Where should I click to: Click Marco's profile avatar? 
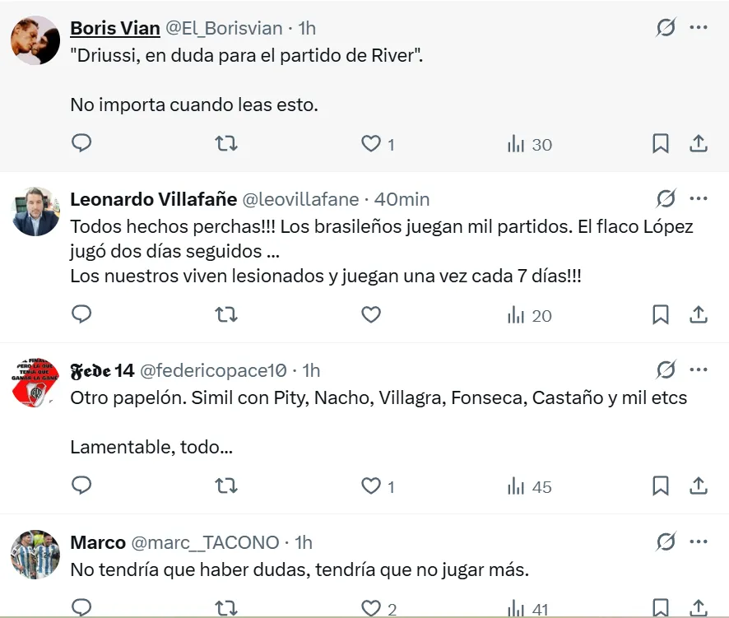click(x=35, y=555)
